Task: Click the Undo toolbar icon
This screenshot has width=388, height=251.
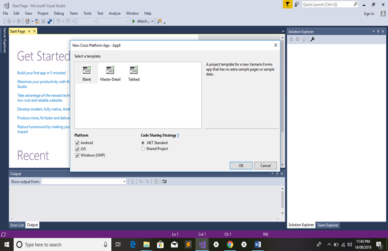Action: 58,21
